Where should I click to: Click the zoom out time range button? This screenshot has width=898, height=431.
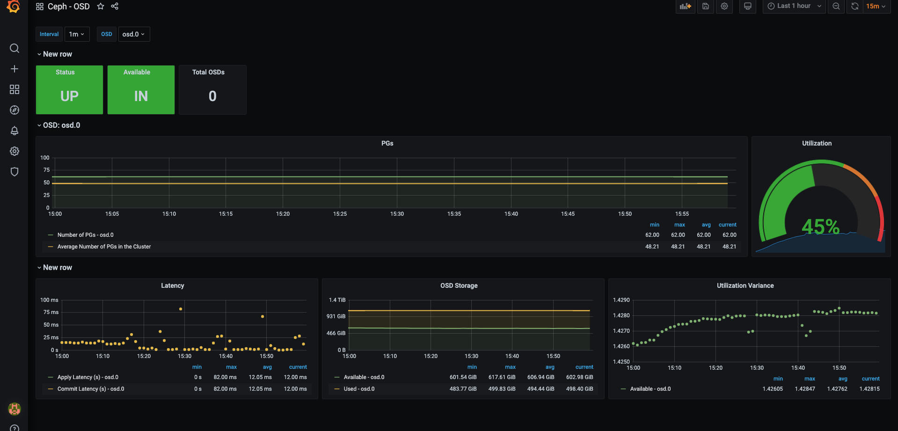pos(836,6)
